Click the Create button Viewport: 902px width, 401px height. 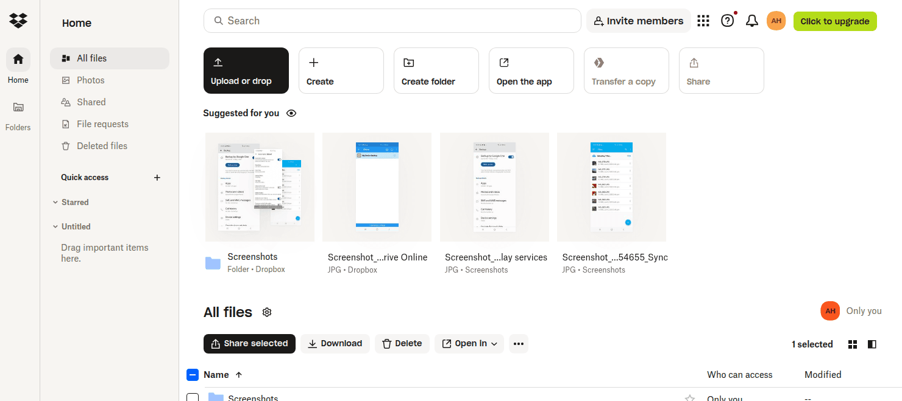coord(341,71)
